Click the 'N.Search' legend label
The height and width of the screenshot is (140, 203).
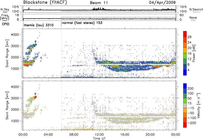tap(196, 9)
